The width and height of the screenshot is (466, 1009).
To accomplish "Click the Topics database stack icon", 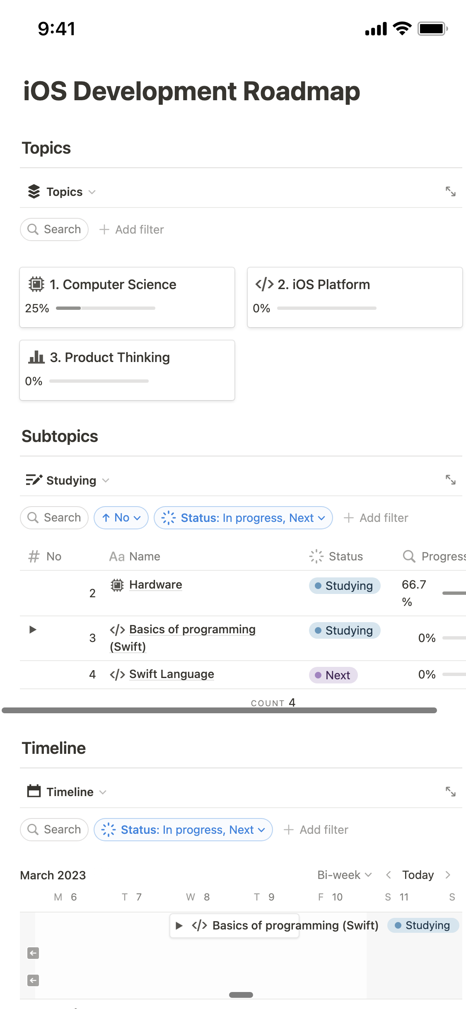I will [x=34, y=191].
